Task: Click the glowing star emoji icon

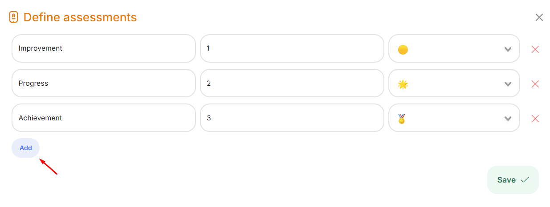Action: coord(403,84)
